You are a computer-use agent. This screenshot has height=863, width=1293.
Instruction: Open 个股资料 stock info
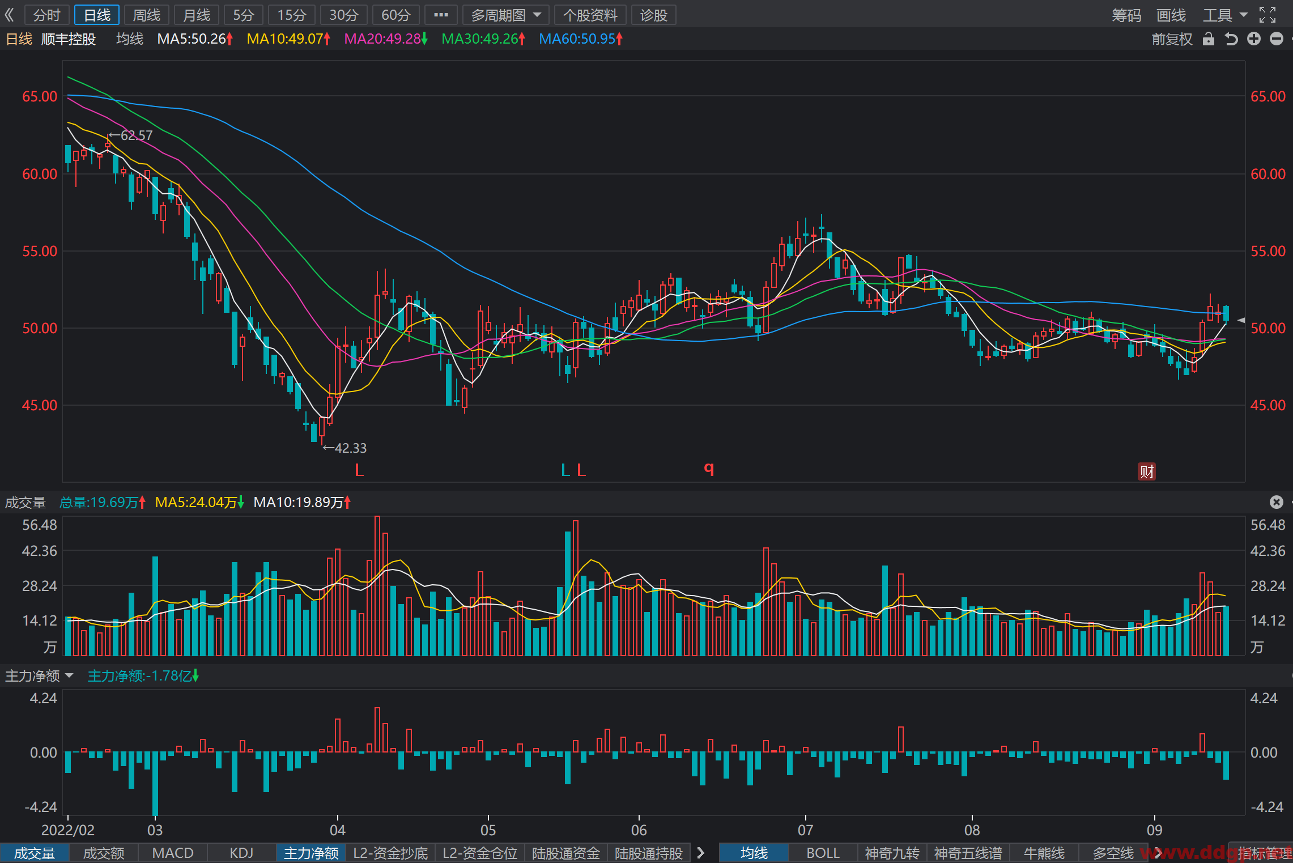click(590, 15)
